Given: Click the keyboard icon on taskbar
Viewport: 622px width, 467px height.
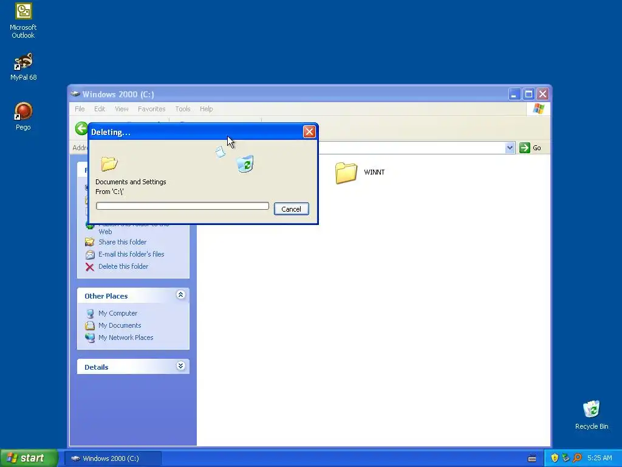Looking at the screenshot, I should pyautogui.click(x=532, y=458).
